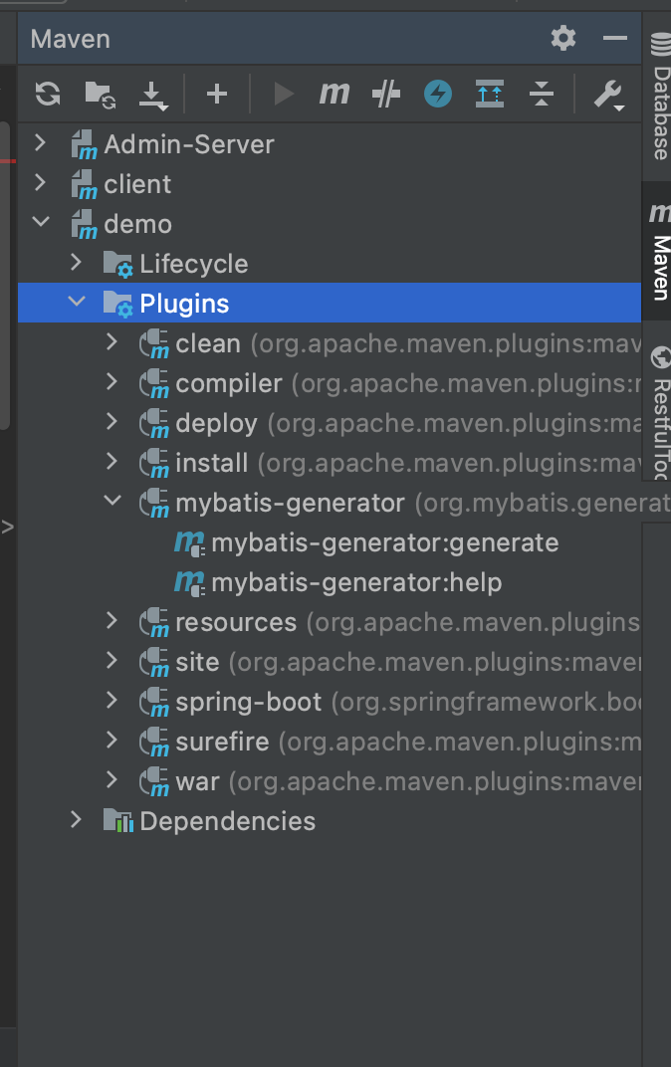Open Maven panel gear options
The image size is (671, 1067).
(563, 38)
